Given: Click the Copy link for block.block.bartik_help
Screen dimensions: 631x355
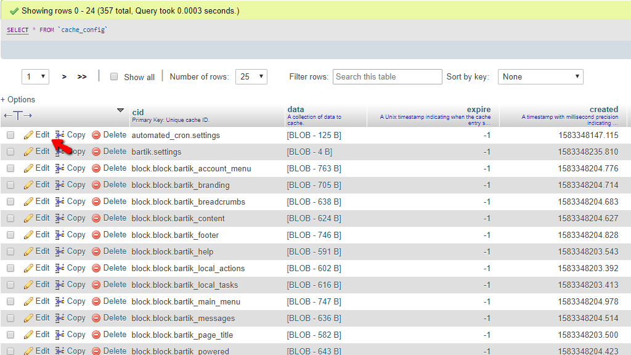Looking at the screenshot, I should 76,251.
